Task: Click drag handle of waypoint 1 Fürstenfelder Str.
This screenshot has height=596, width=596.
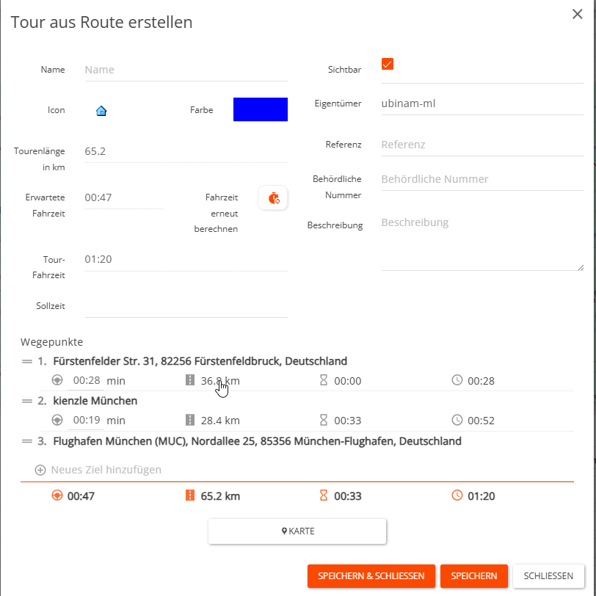Action: (27, 361)
